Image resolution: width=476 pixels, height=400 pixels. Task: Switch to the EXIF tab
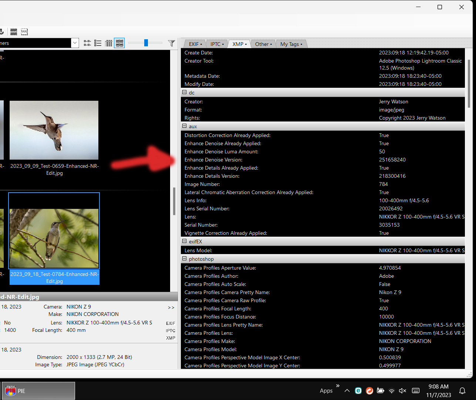(195, 44)
